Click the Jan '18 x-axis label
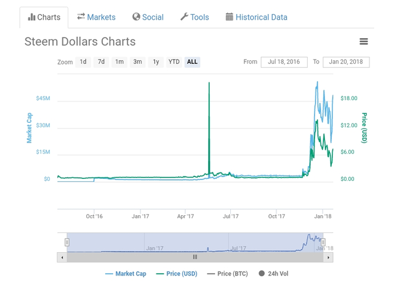394x281 pixels. tap(323, 216)
